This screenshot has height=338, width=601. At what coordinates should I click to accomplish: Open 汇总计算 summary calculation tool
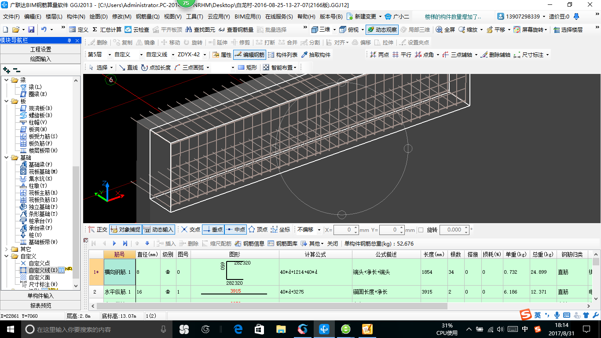(107, 29)
